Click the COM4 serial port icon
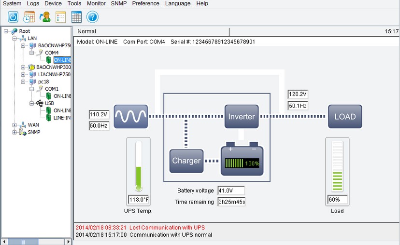The height and width of the screenshot is (245, 400). [40, 53]
